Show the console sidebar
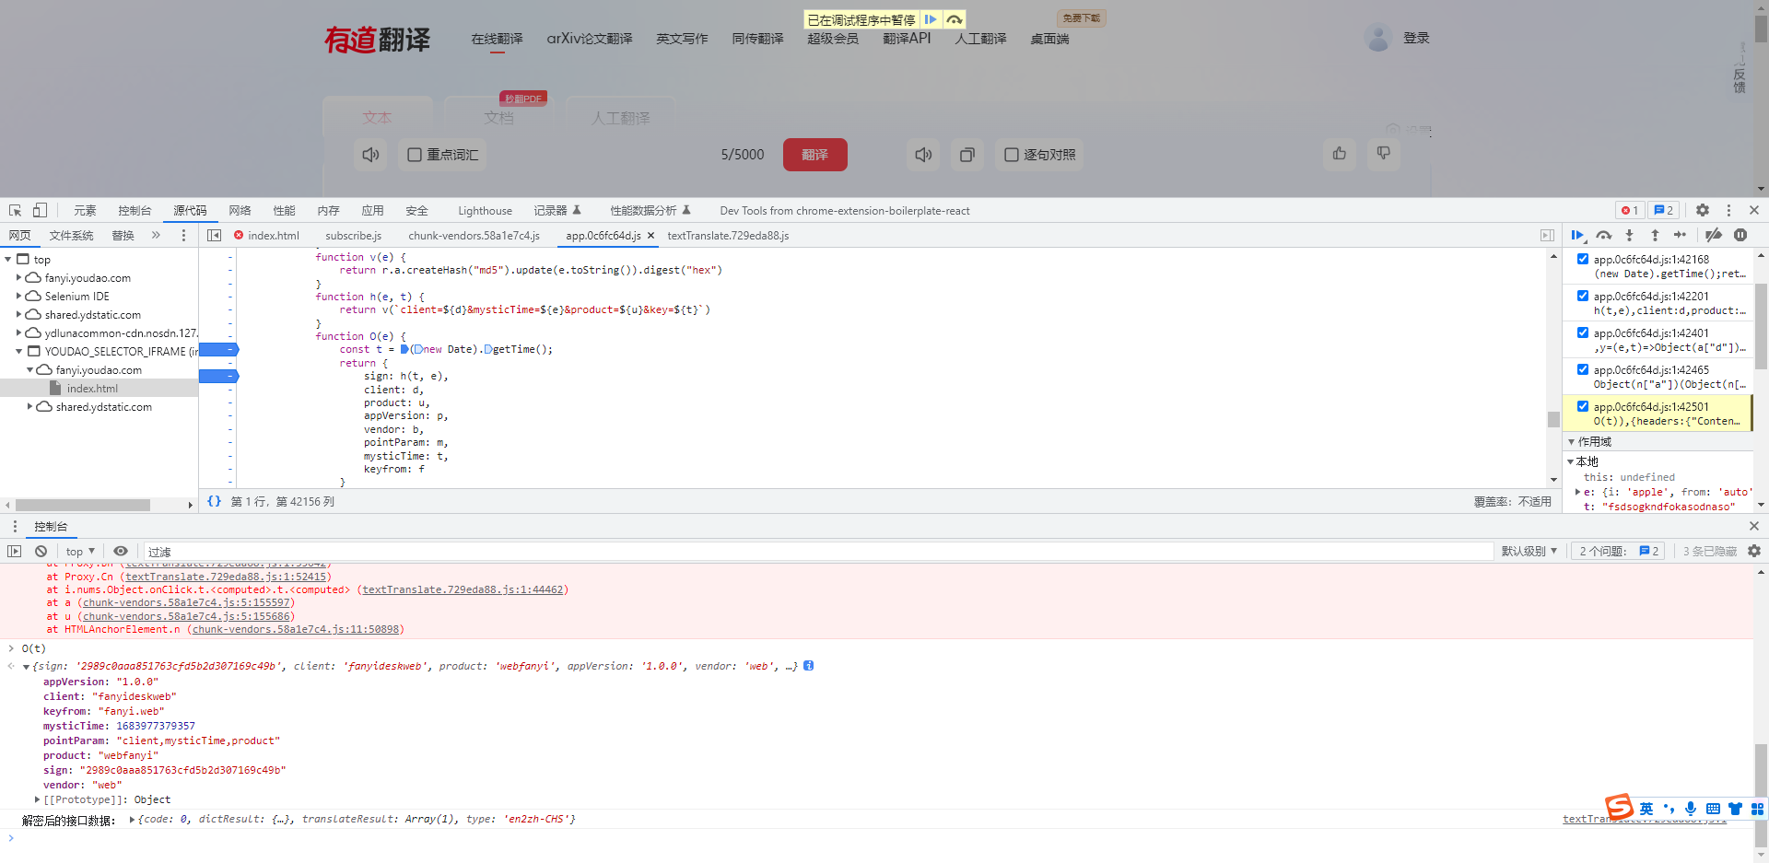Screen dimensions: 1769x863 [14, 551]
